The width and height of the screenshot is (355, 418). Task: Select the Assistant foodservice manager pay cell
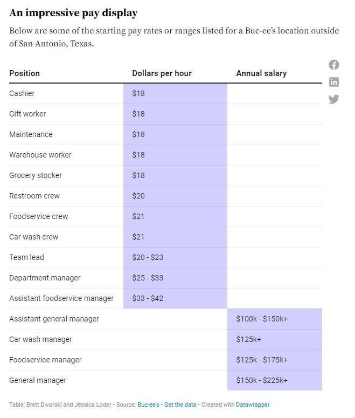[x=148, y=298]
